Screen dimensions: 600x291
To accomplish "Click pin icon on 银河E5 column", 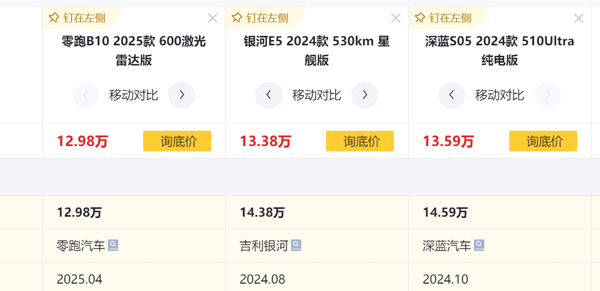I will tap(237, 18).
